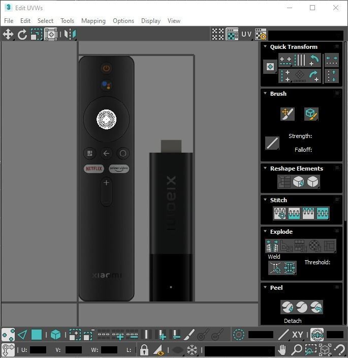Toggle Soft Selection circular icon
Viewport: 348px width, 358px height.
coord(239,335)
